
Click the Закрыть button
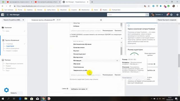[13, 93]
